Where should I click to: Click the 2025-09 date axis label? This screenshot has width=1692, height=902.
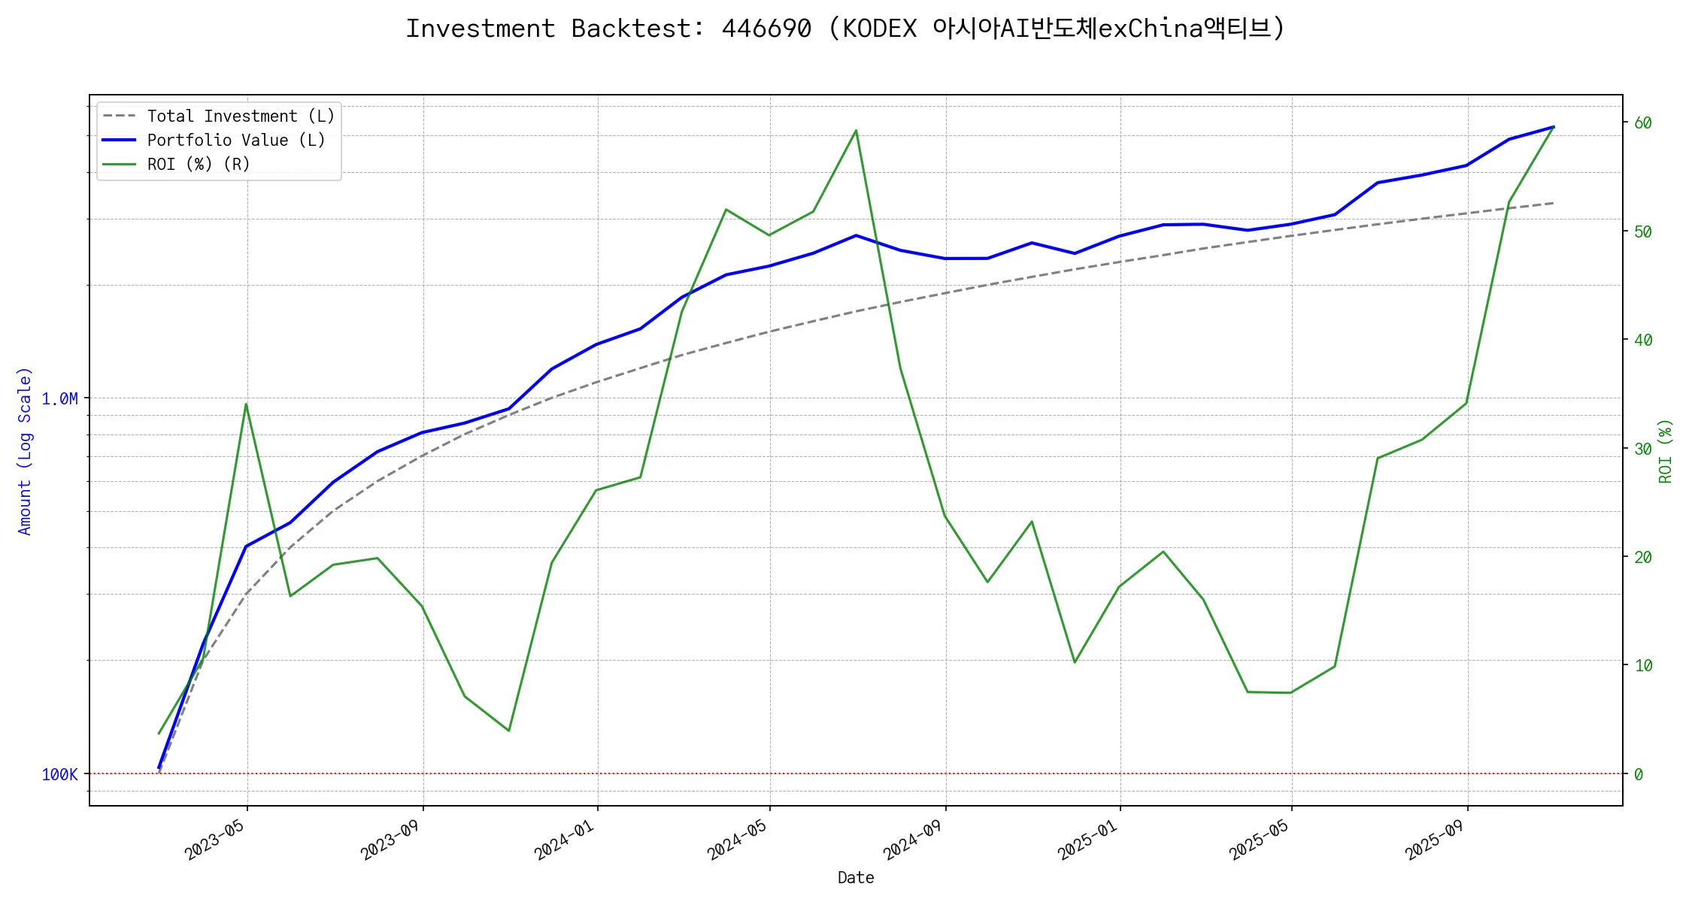(1435, 839)
